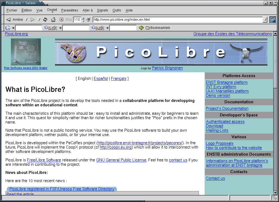Click the PicoLibre banner logo image
This screenshot has width=279, height=202.
coord(161,52)
